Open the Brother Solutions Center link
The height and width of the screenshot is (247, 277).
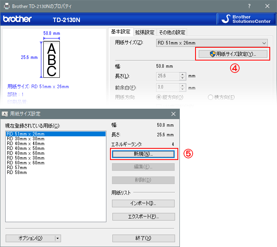[246, 19]
